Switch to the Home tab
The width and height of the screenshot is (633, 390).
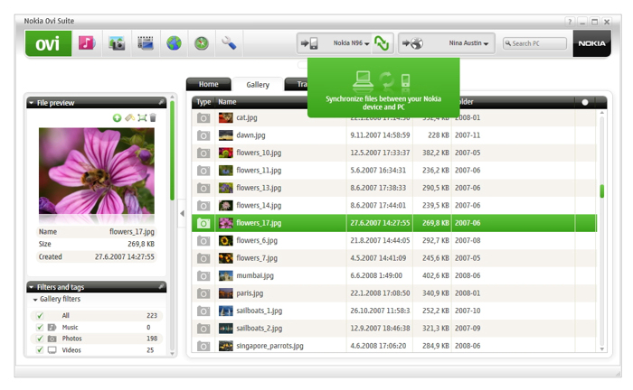pyautogui.click(x=209, y=85)
